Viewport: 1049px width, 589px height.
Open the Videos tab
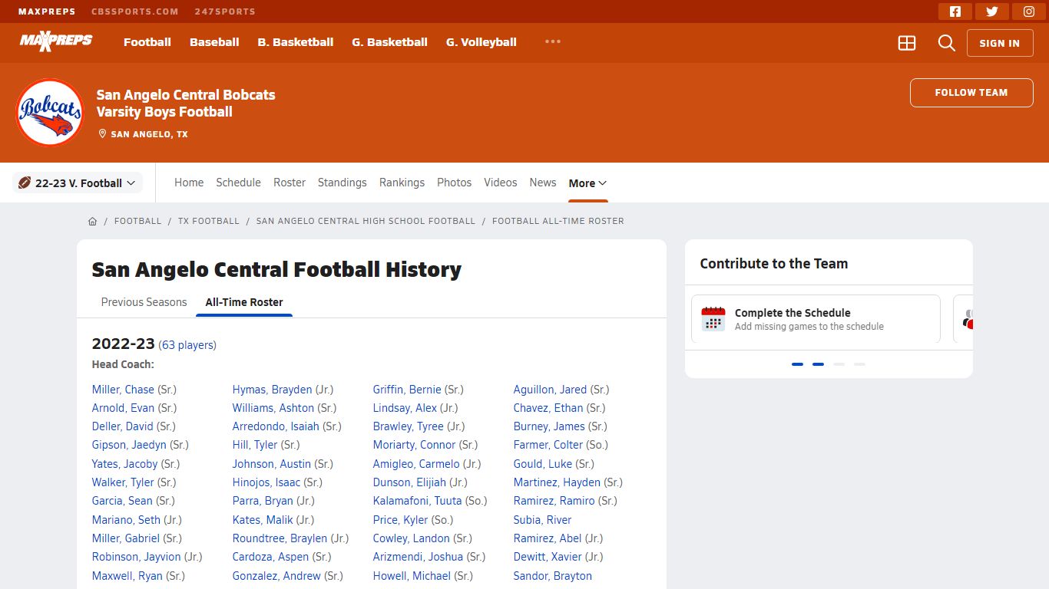pyautogui.click(x=501, y=183)
